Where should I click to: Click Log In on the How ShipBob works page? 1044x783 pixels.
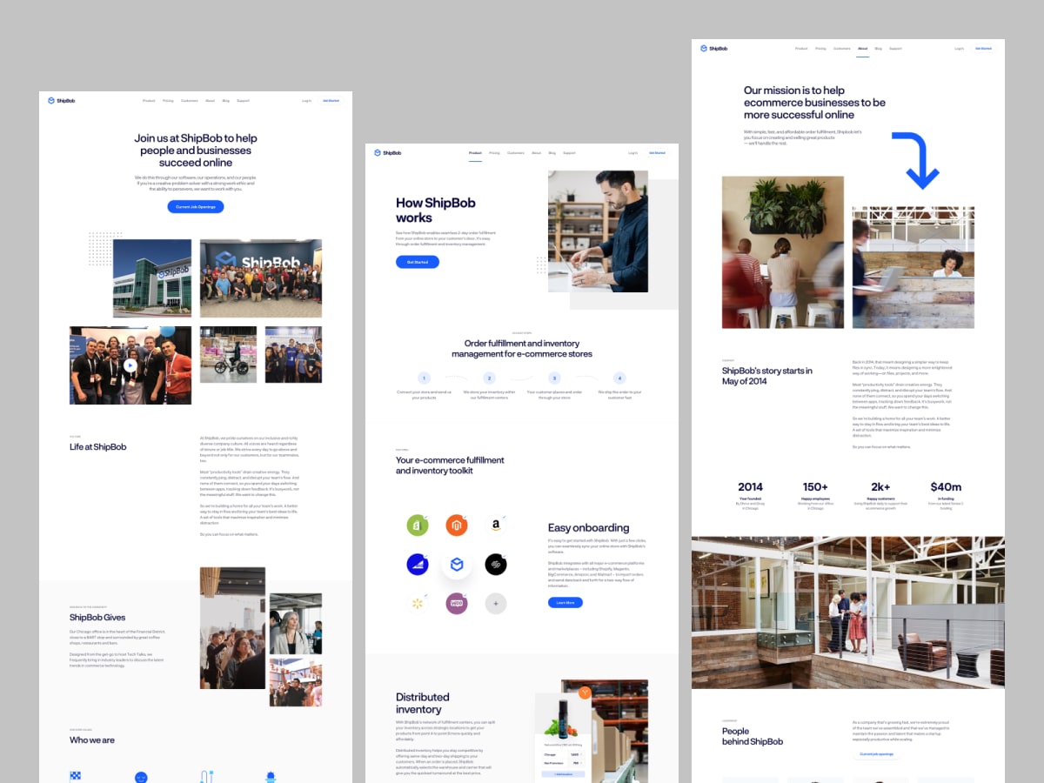632,153
